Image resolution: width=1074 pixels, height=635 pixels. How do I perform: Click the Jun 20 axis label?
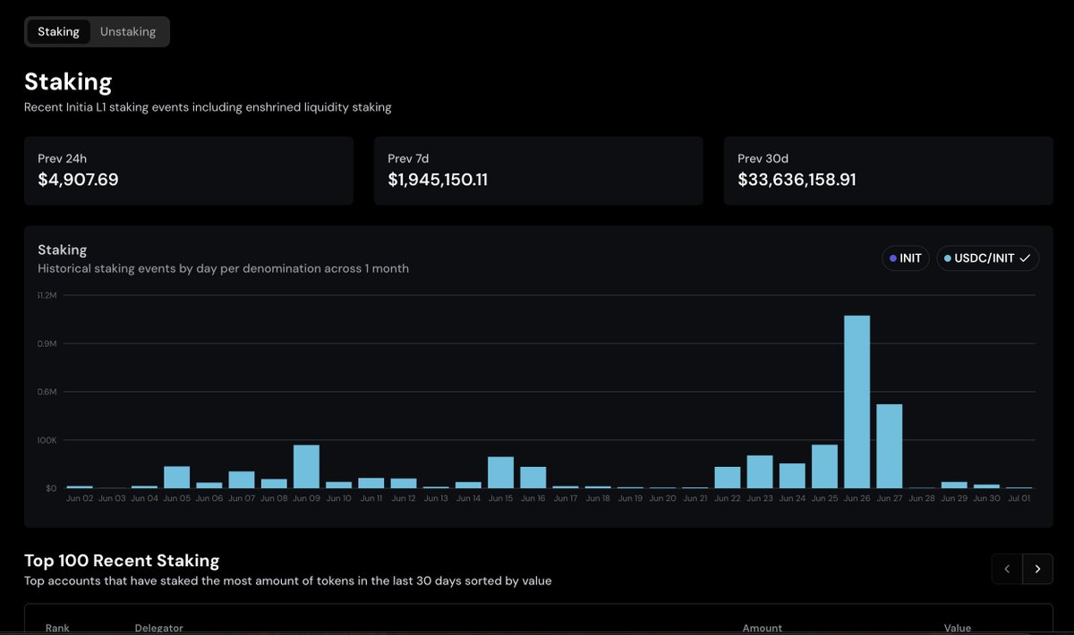(x=662, y=498)
